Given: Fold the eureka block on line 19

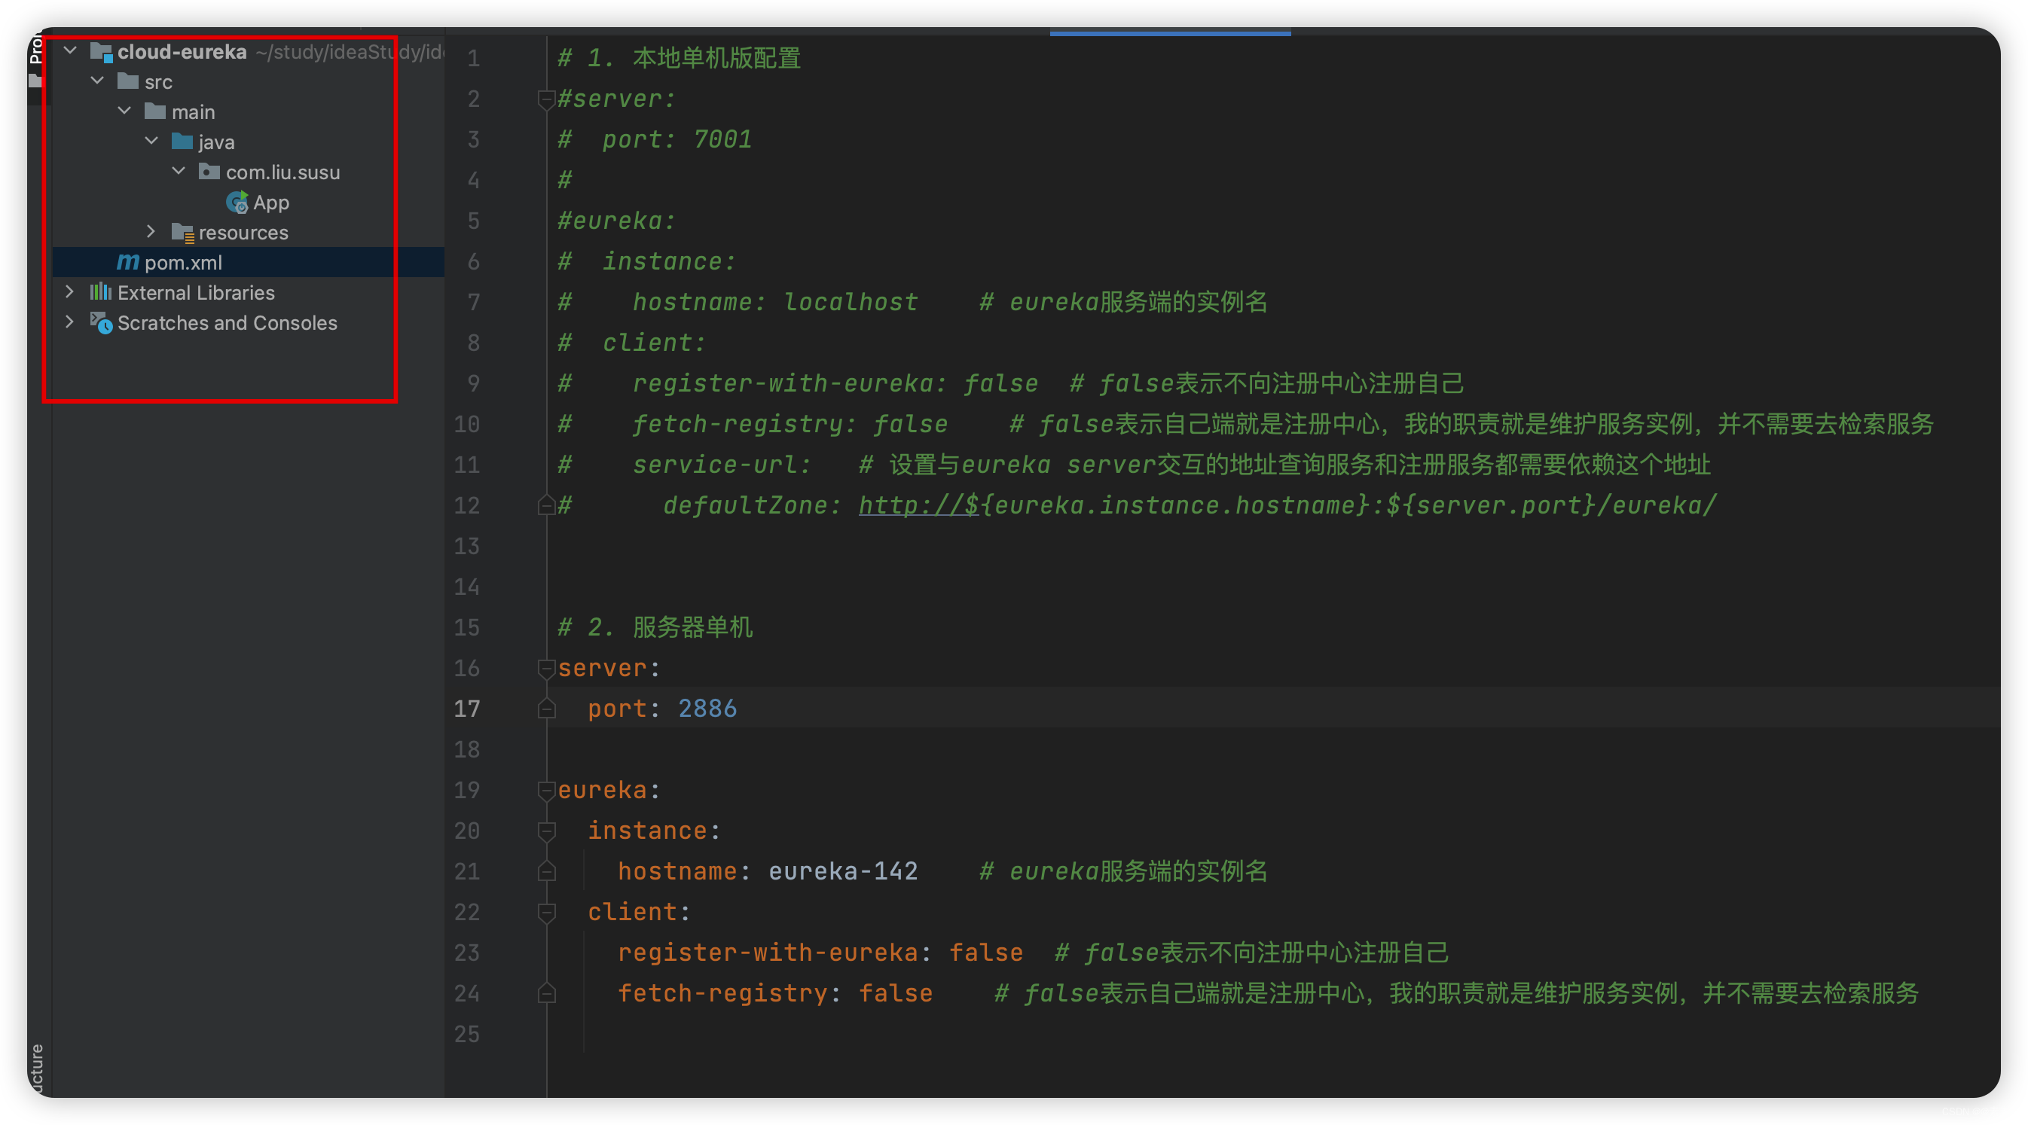Looking at the screenshot, I should point(546,790).
